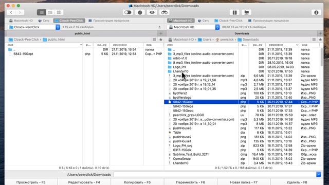Sort right panel by изменено column

[282, 45]
